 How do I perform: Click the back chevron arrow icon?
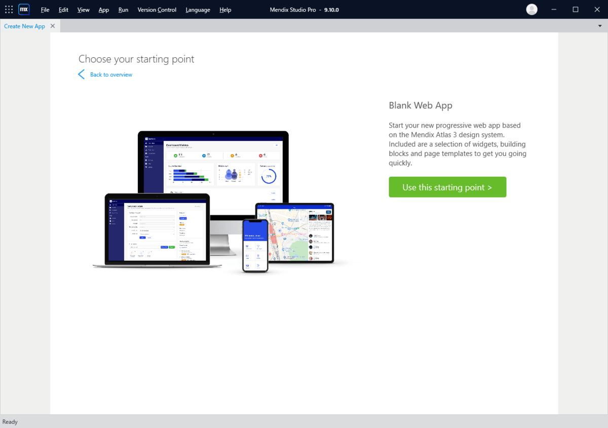[x=81, y=74]
